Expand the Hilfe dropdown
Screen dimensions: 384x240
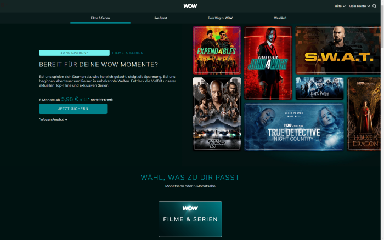[340, 6]
